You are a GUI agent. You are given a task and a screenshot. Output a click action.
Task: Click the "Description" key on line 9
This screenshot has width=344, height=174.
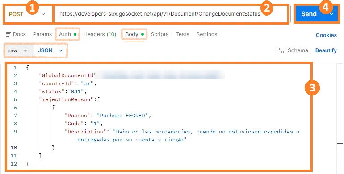tap(86, 132)
